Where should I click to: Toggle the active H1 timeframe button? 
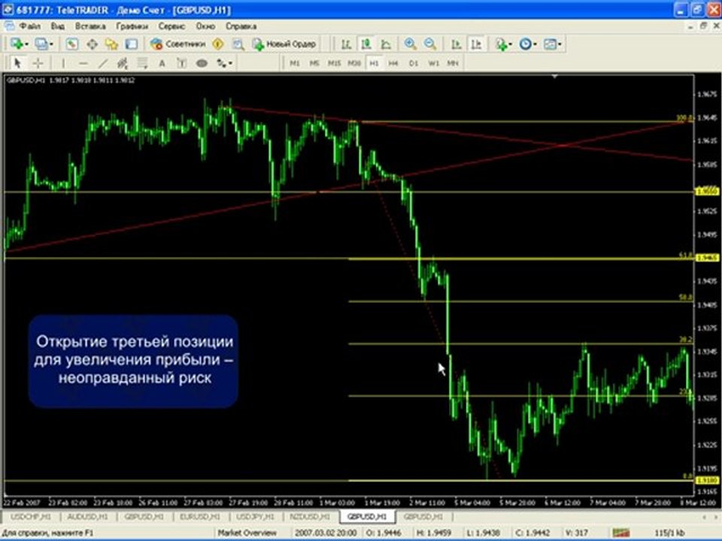click(374, 63)
